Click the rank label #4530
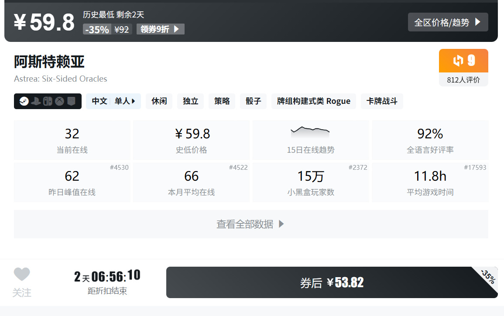Image resolution: width=504 pixels, height=316 pixels. point(119,168)
